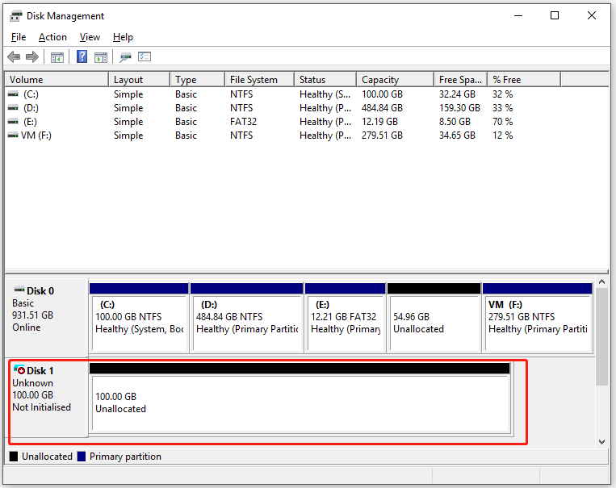Image resolution: width=616 pixels, height=488 pixels.
Task: Open the View menu
Action: 90,37
